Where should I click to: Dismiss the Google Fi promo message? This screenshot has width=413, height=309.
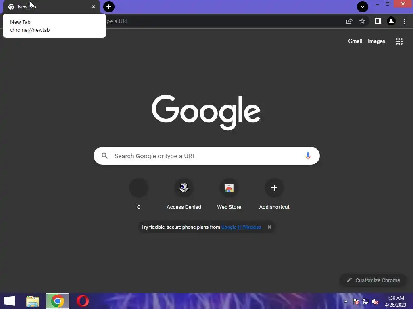[x=269, y=227]
